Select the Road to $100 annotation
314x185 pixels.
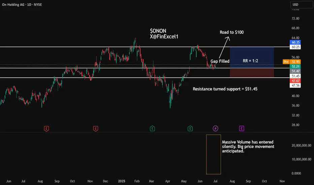(x=232, y=32)
